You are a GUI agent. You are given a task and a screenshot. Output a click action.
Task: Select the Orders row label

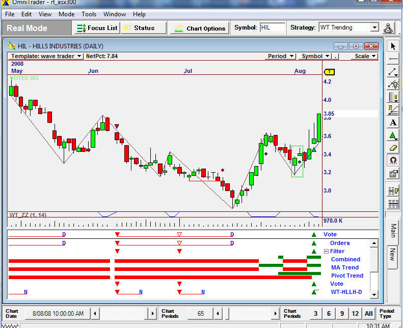(340, 243)
